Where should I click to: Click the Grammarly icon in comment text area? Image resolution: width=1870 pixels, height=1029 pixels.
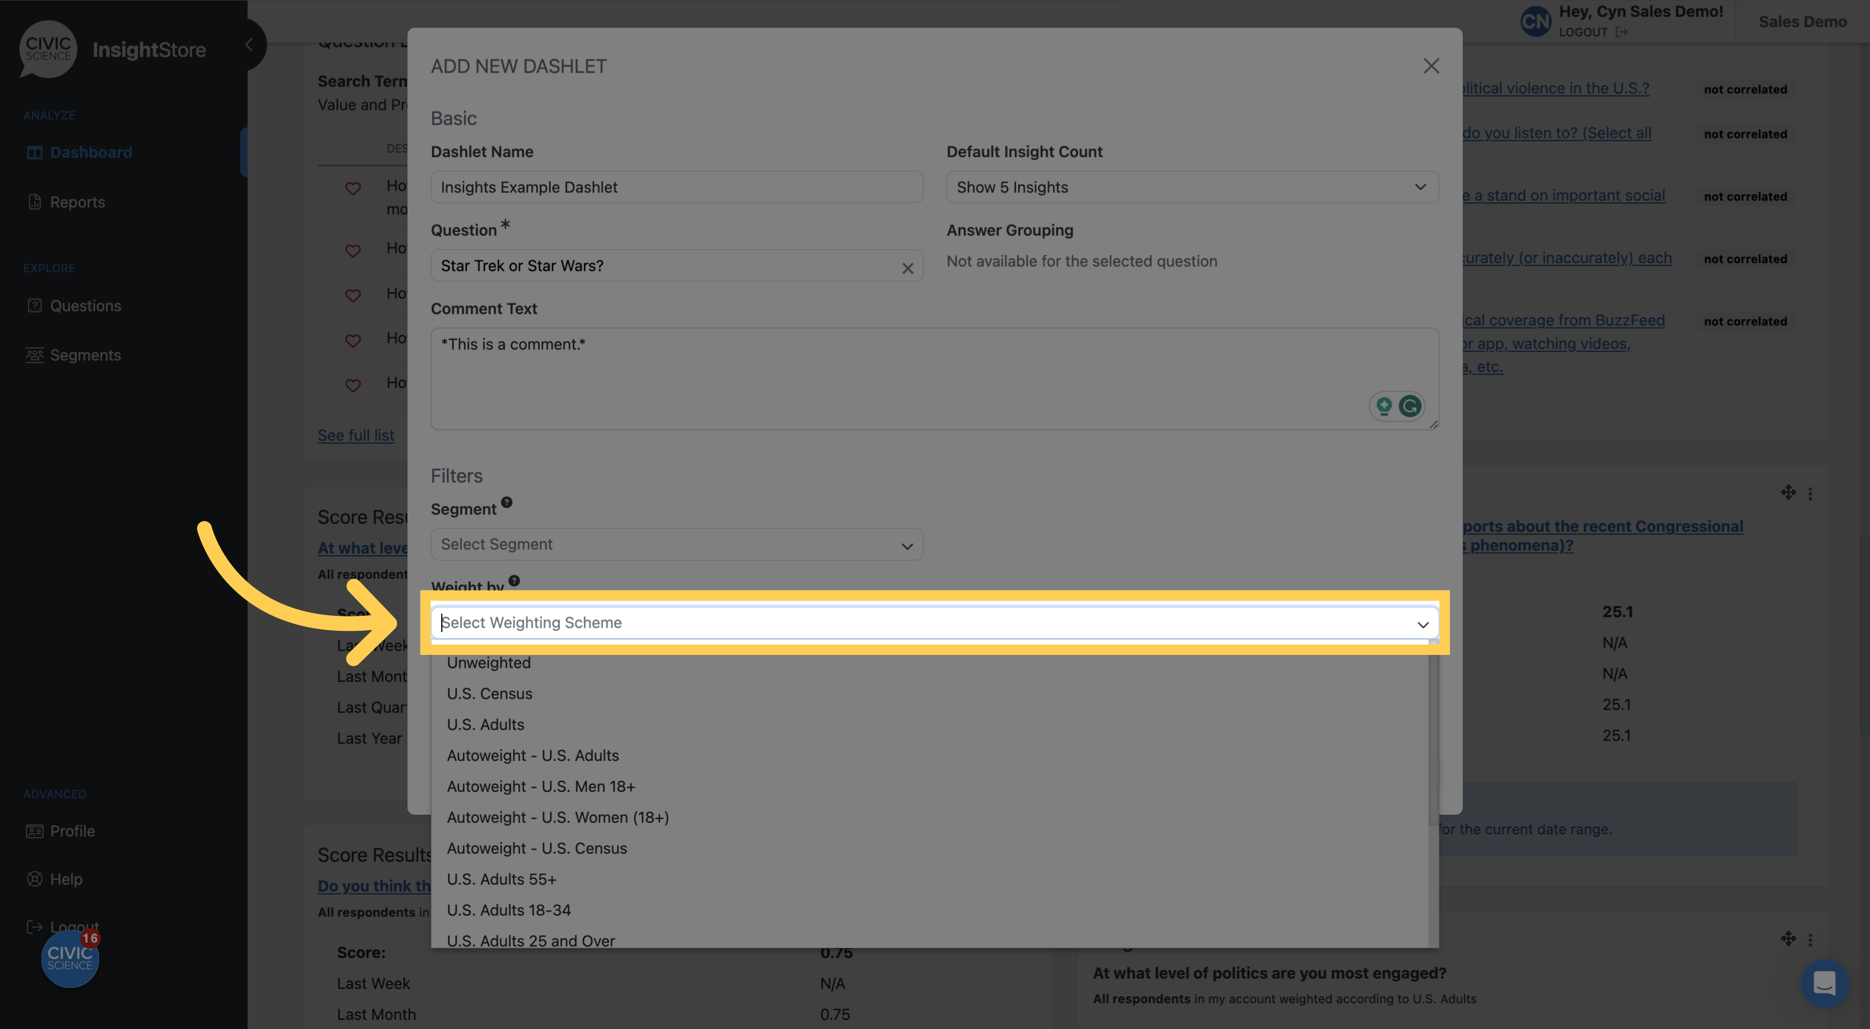click(x=1410, y=406)
